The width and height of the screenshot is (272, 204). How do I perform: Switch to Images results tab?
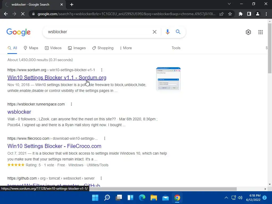[77, 48]
